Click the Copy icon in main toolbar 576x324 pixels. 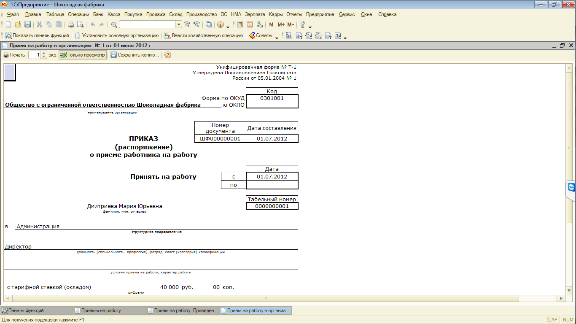[x=49, y=24]
